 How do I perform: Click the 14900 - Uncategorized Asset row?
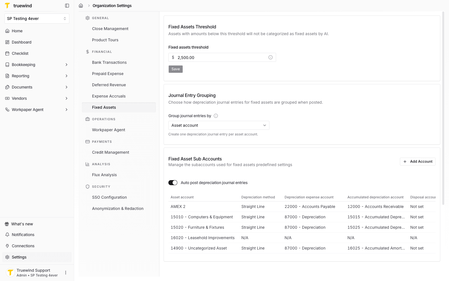click(x=302, y=248)
